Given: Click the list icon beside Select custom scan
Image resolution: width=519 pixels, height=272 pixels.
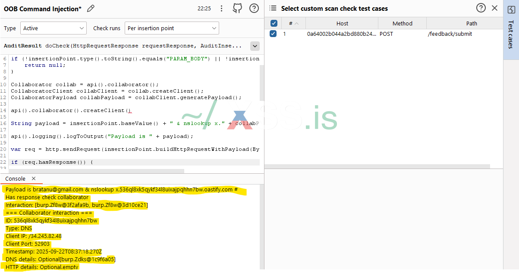Looking at the screenshot, I should point(273,8).
